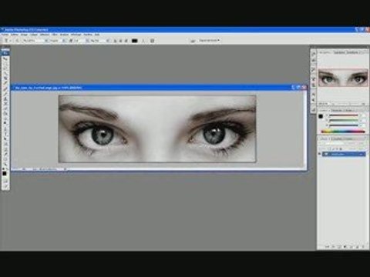Select the Eyedropper tool

5,153
